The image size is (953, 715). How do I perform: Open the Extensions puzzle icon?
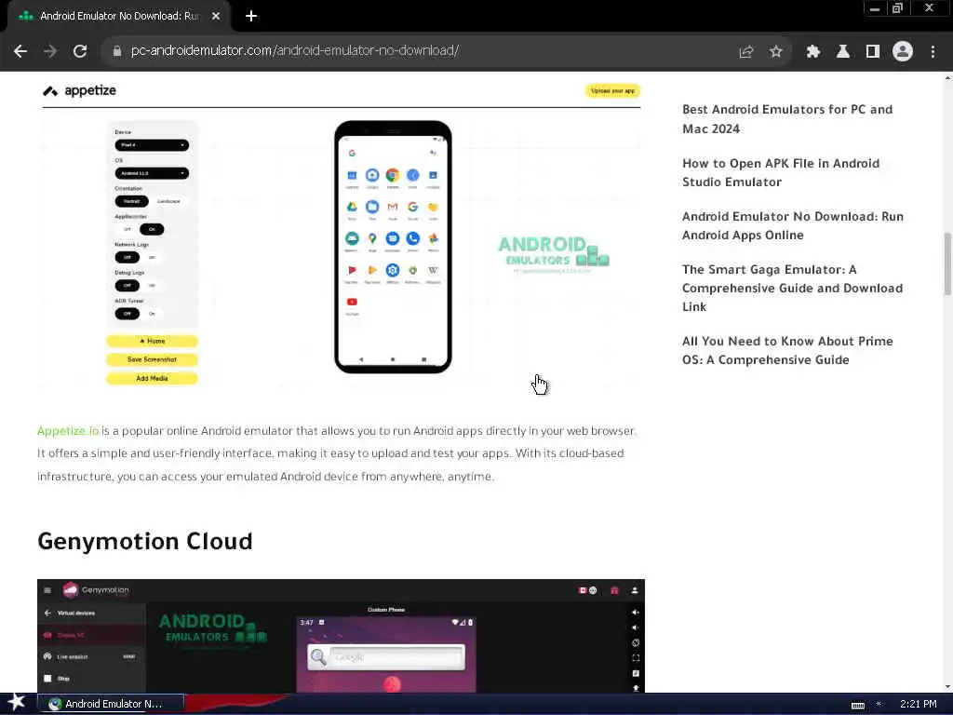(x=813, y=52)
